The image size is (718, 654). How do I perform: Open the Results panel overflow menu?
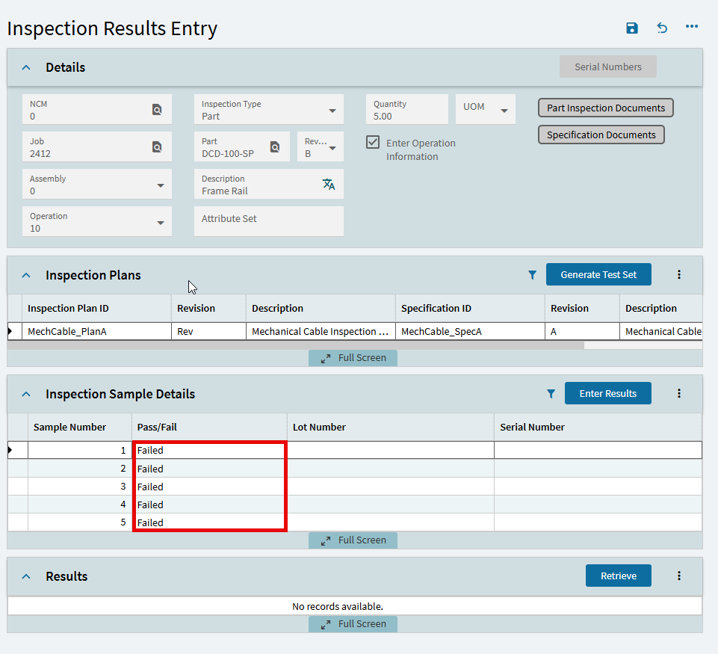(x=679, y=576)
